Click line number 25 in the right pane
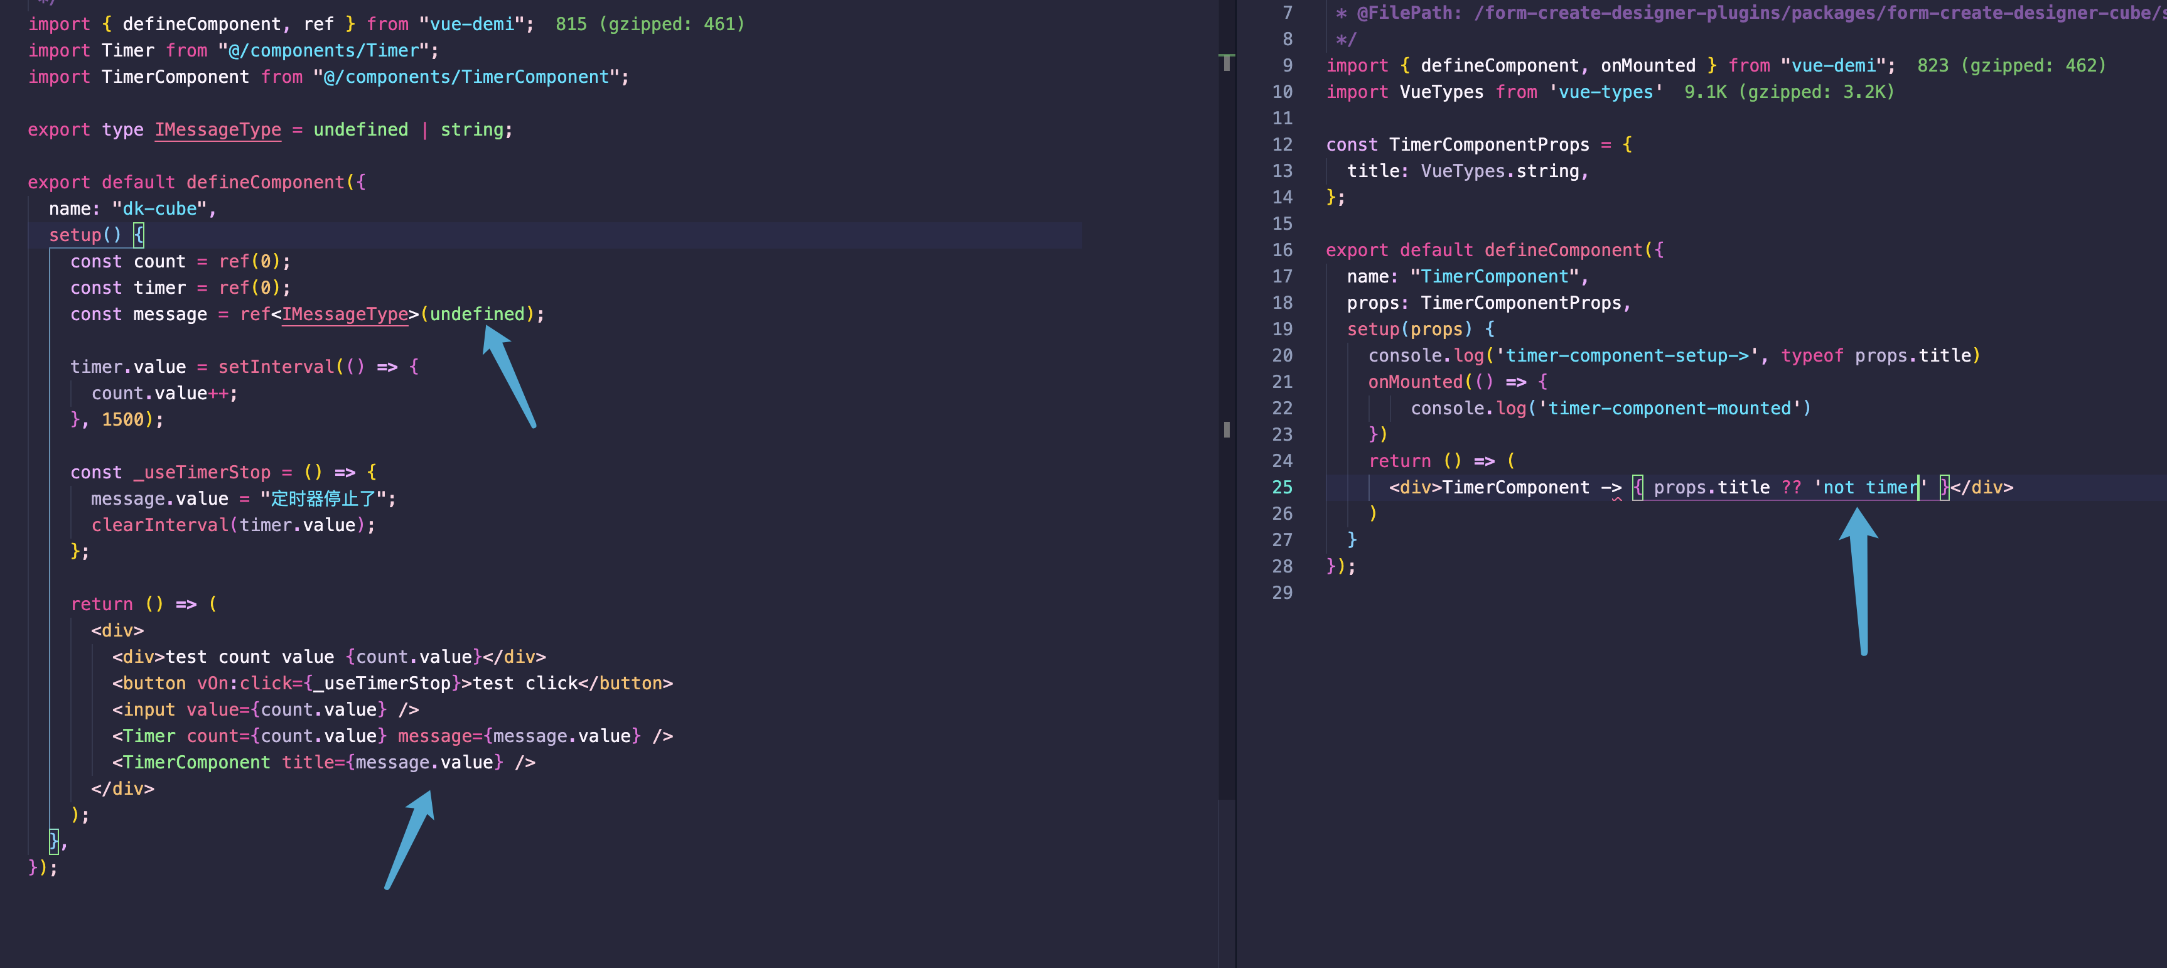Viewport: 2167px width, 968px height. pos(1282,487)
